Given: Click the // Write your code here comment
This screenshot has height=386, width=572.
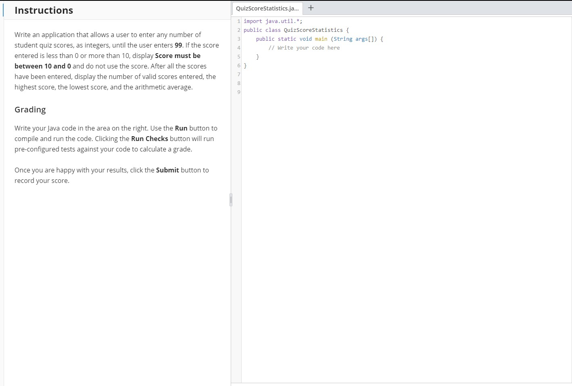Looking at the screenshot, I should tap(304, 48).
